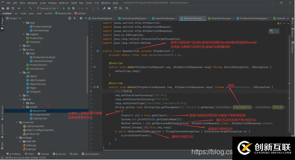This screenshot has height=160, width=295.
Task: Expand the WEB-INF folder
Action: tap(20, 141)
